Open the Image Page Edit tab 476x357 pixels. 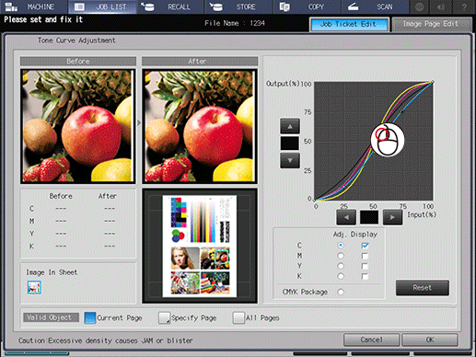(x=432, y=24)
